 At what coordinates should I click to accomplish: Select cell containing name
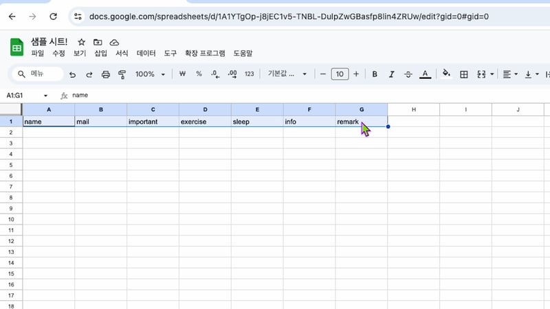coord(49,122)
